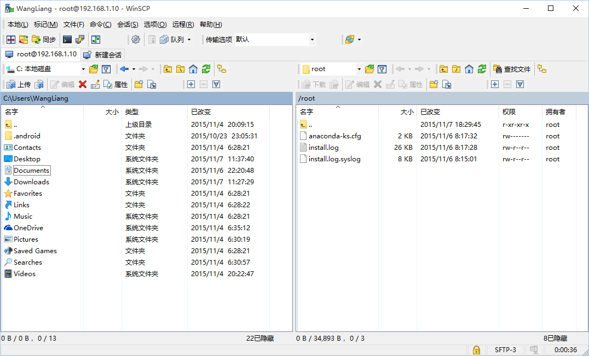The height and width of the screenshot is (356, 589).
Task: Click the active 属性 properties button
Action: pos(116,84)
